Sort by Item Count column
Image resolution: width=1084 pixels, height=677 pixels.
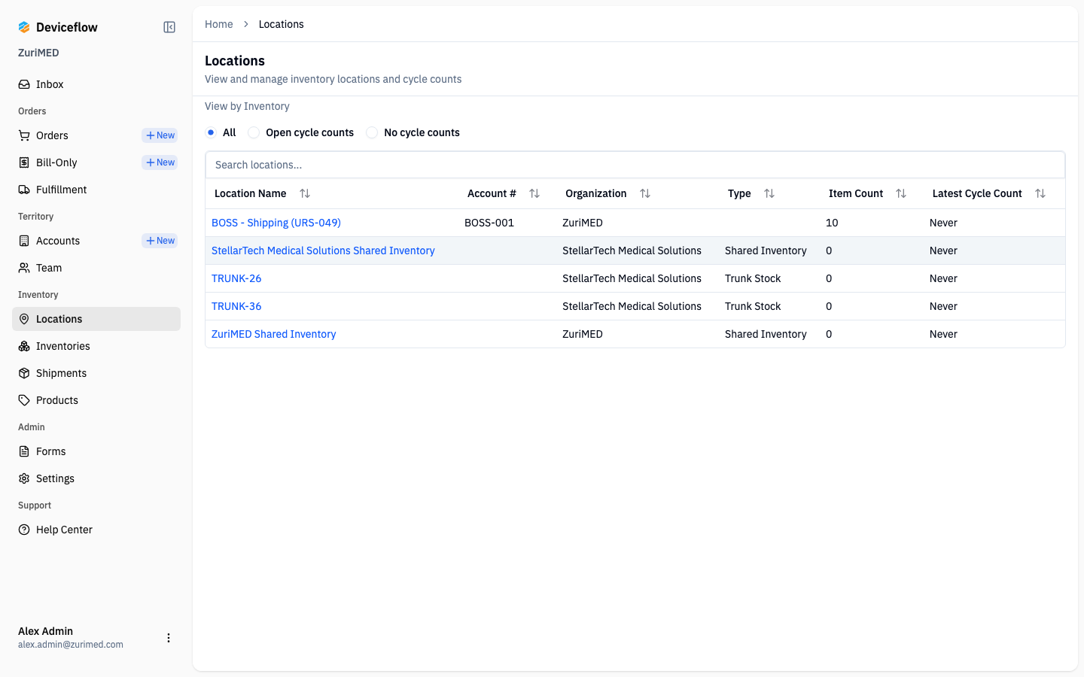(901, 193)
